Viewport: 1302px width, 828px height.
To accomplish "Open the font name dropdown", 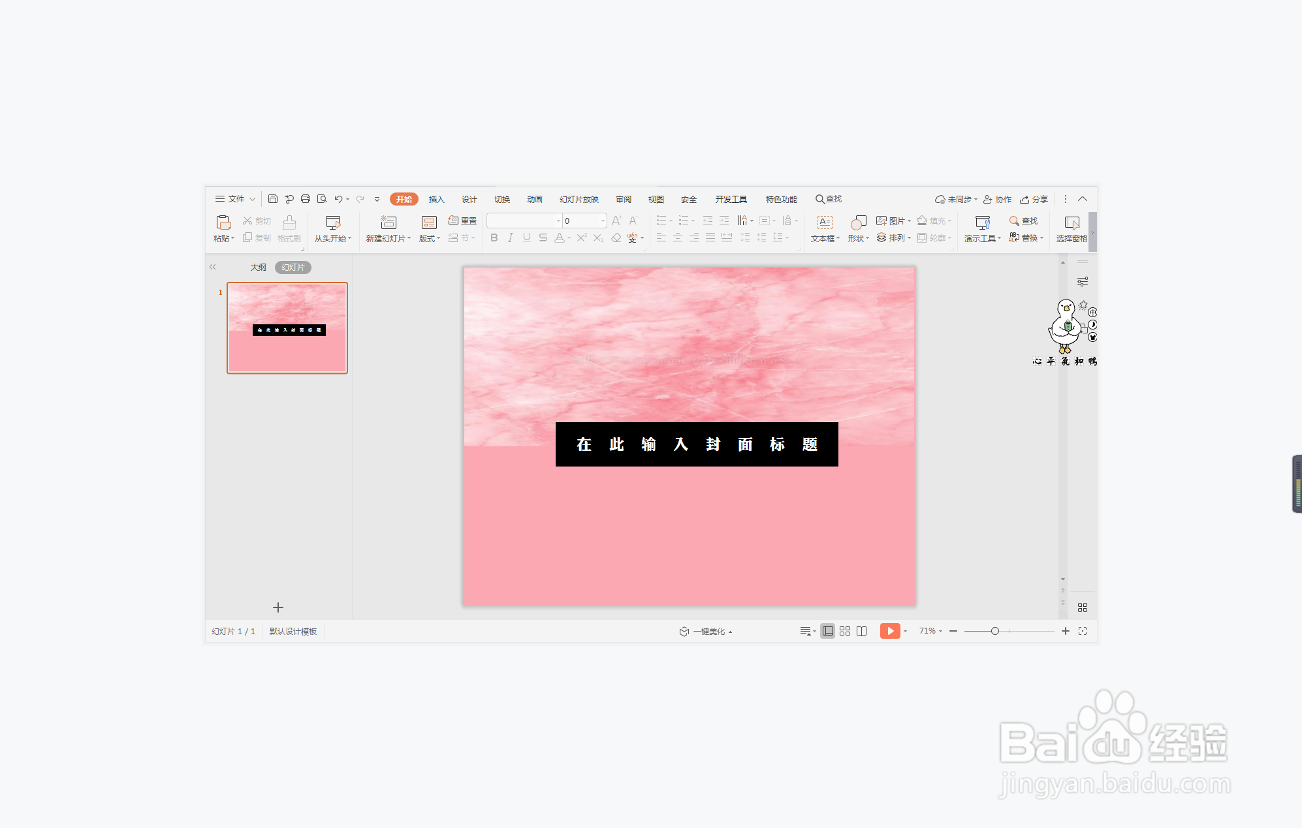I will 558,221.
